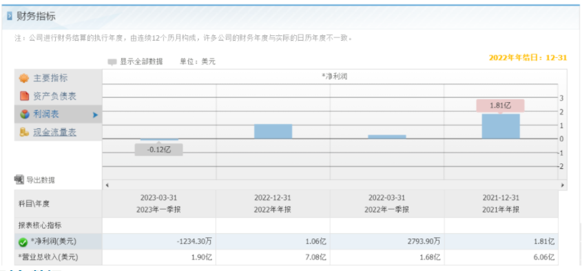Click the 财务指标 header arrow icon
This screenshot has width=582, height=271.
[x=10, y=17]
